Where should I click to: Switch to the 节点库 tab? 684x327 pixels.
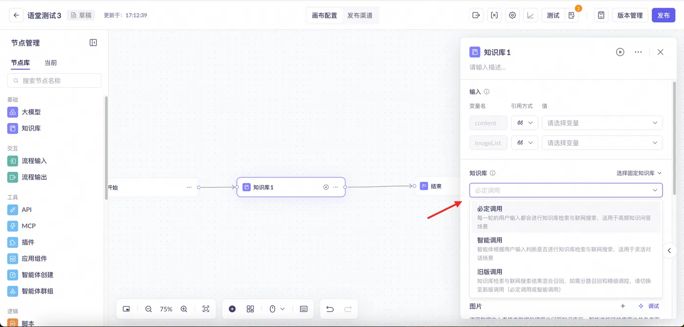[21, 62]
